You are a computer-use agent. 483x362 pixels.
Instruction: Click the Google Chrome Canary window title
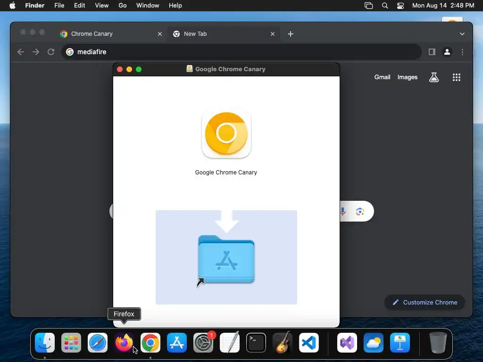tap(230, 69)
